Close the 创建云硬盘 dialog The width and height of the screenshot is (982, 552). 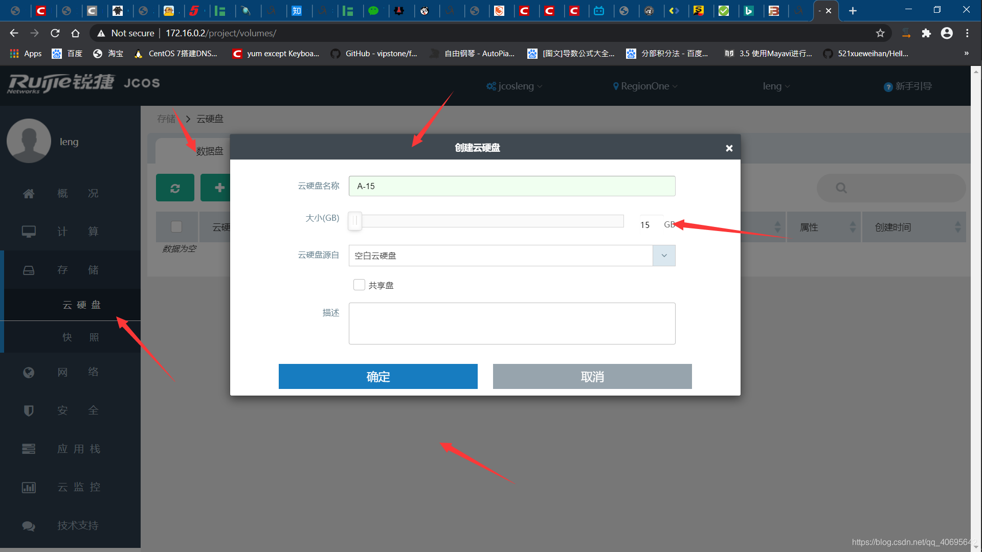[729, 148]
